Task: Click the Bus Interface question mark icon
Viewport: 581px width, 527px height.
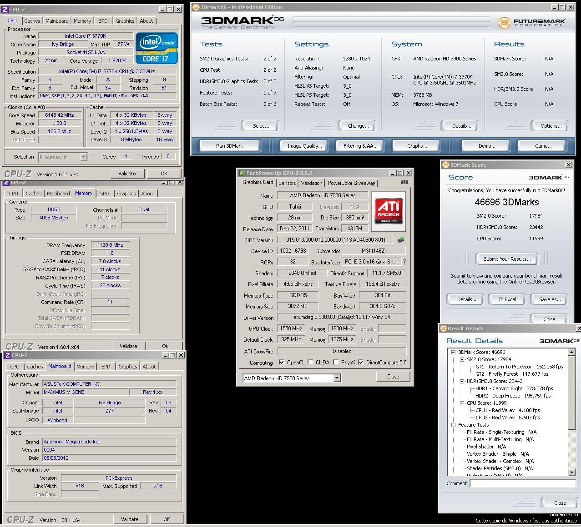Action: 404,262
